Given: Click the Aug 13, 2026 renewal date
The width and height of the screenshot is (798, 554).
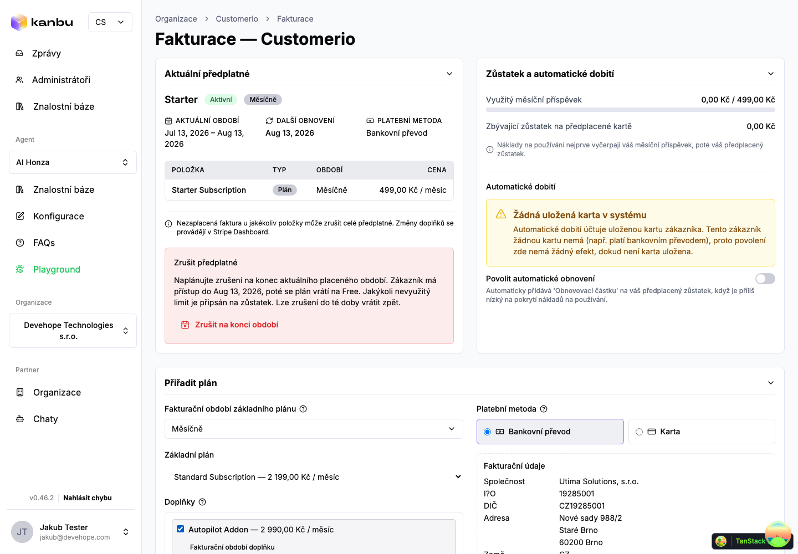Looking at the screenshot, I should click(290, 133).
